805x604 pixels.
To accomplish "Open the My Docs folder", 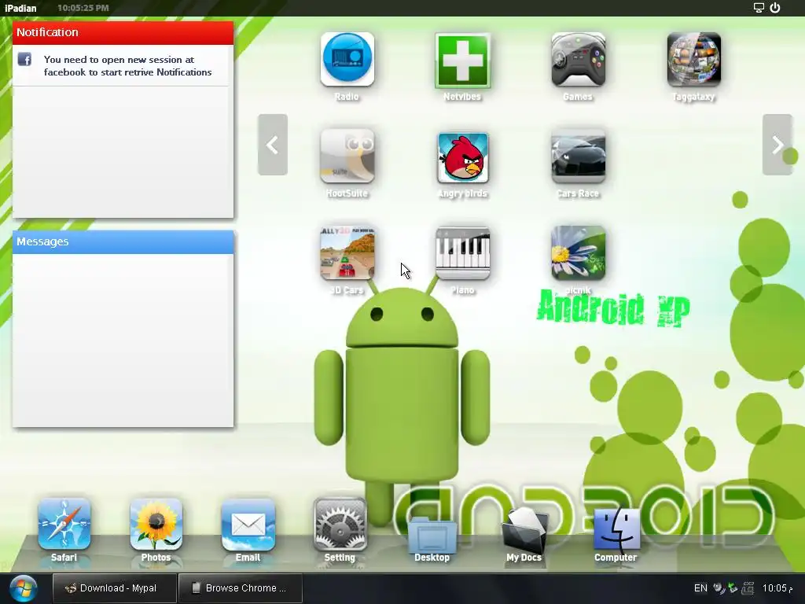I will click(524, 530).
